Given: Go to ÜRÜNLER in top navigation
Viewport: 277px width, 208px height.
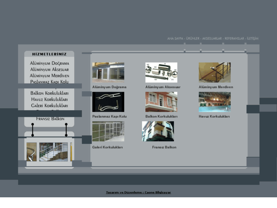Looking at the screenshot, I should (192, 39).
